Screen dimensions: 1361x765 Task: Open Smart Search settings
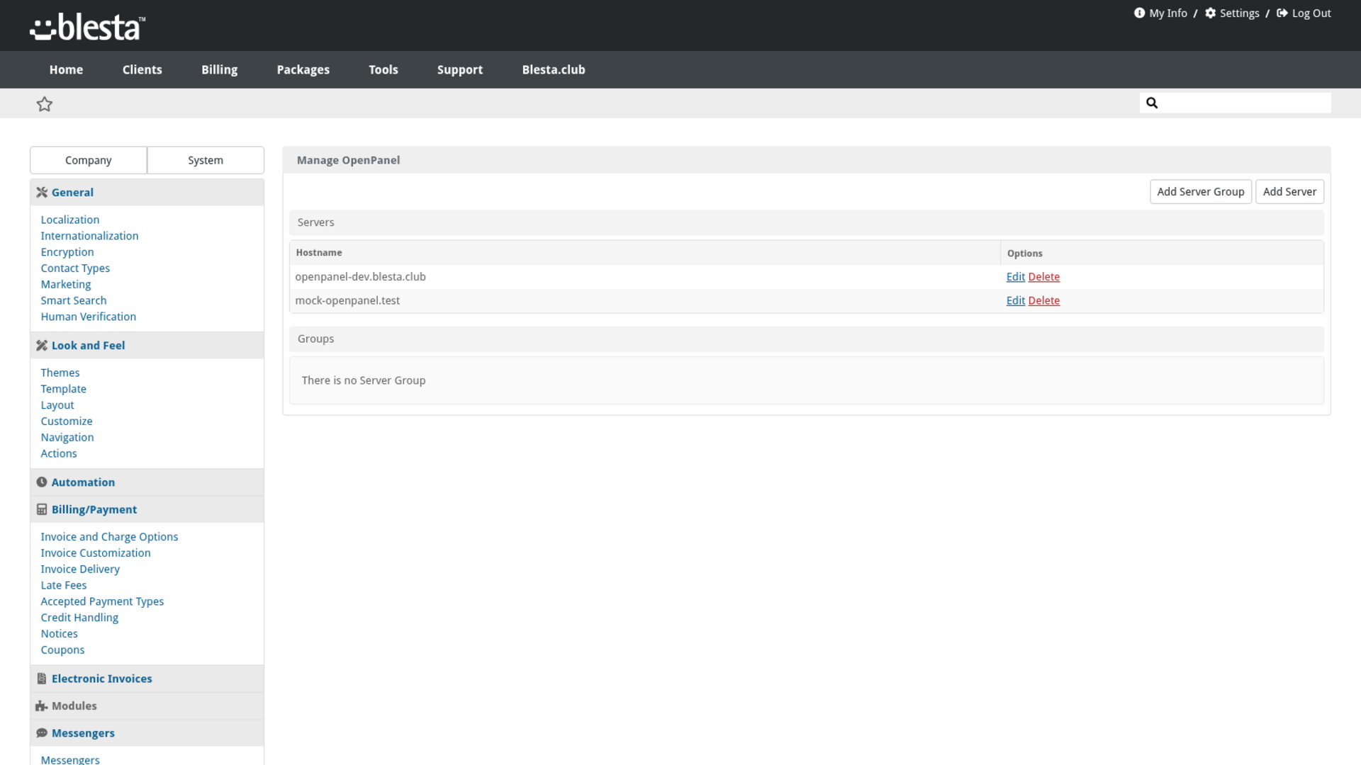click(x=73, y=300)
